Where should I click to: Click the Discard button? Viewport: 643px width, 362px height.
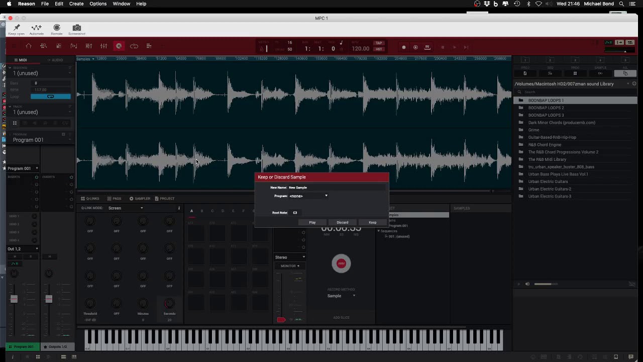(343, 222)
